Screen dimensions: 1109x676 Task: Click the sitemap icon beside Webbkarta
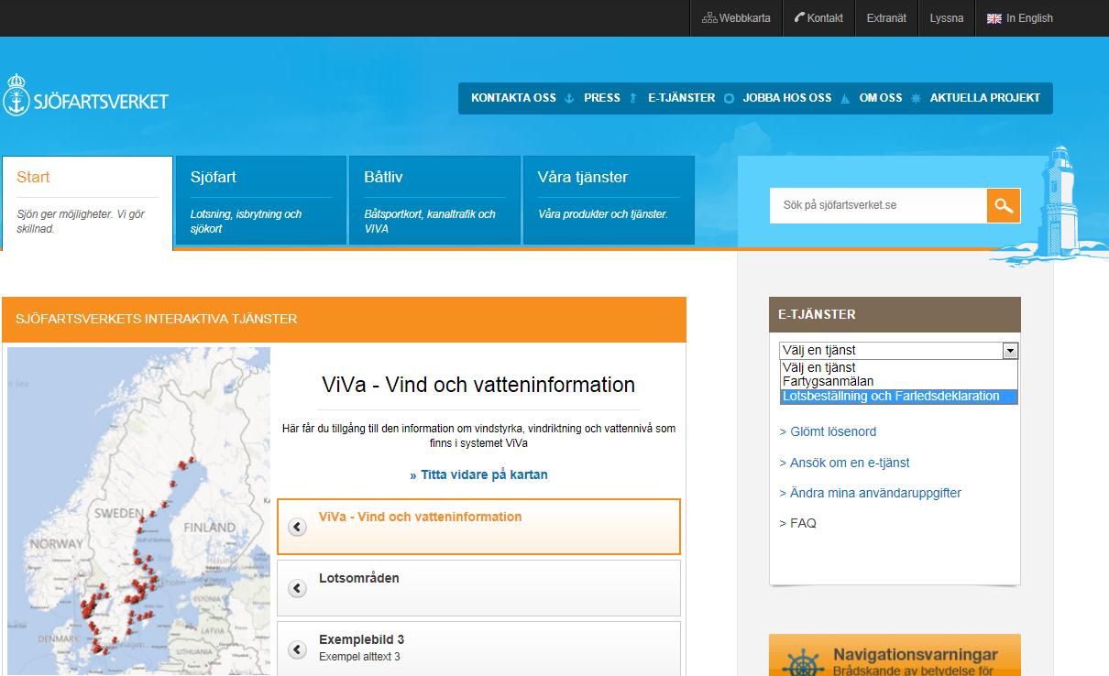point(708,17)
